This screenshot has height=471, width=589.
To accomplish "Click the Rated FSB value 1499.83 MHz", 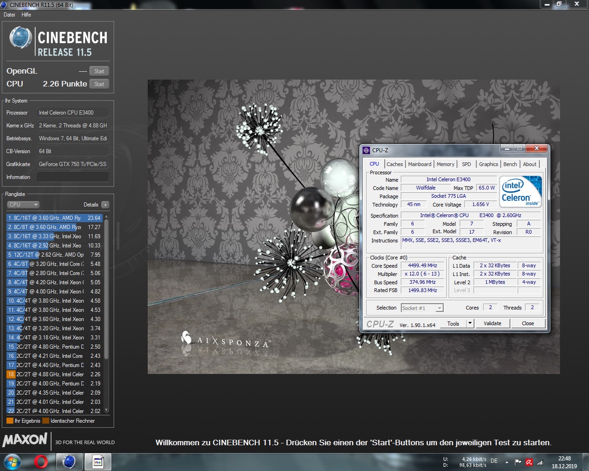I will click(x=422, y=290).
